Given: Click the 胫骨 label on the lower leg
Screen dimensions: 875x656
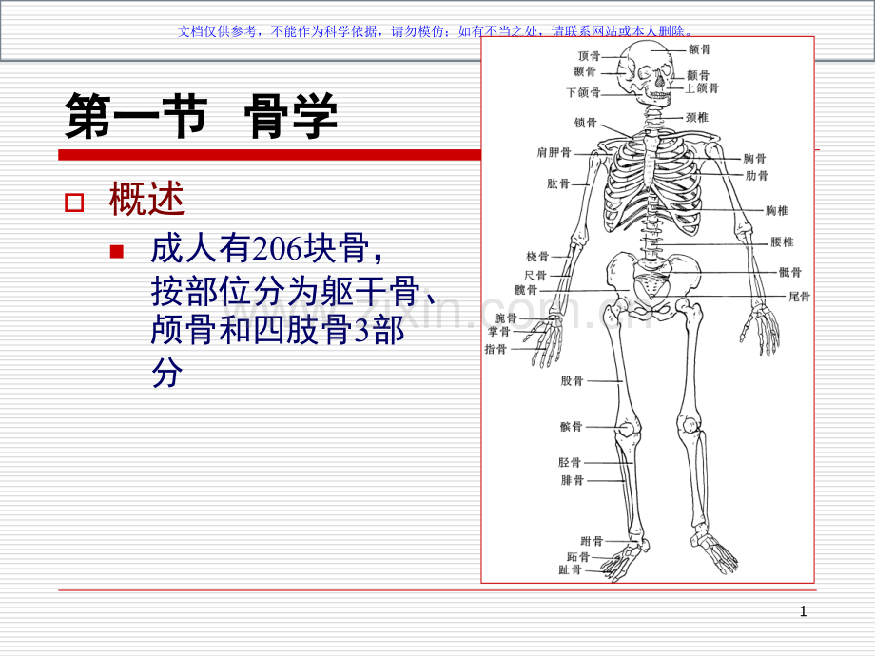Looking at the screenshot, I should click(569, 462).
